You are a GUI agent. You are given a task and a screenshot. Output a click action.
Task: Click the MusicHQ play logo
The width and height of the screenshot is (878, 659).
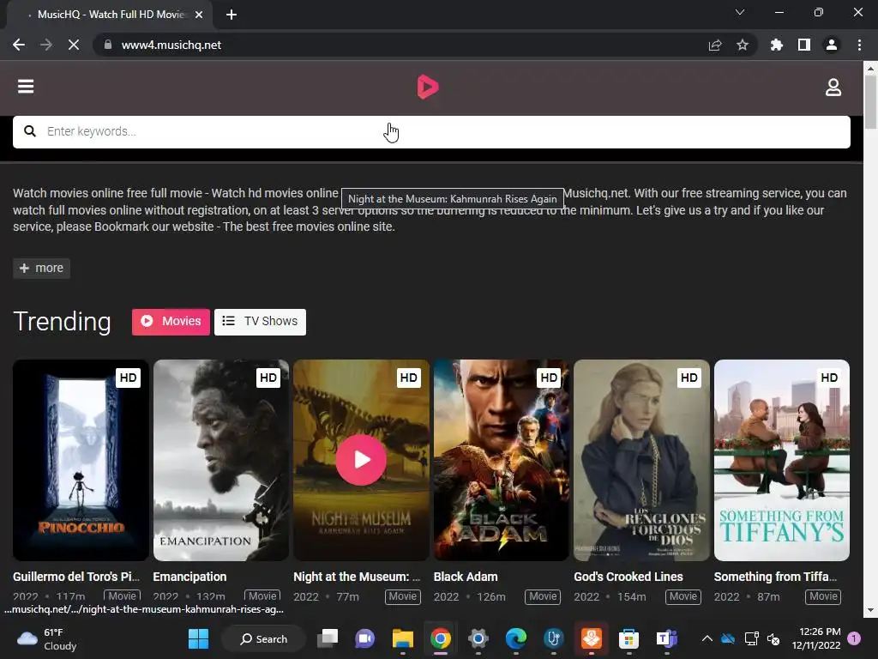(x=428, y=87)
